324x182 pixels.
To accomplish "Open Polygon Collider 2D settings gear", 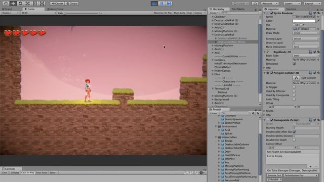I will (x=318, y=73).
